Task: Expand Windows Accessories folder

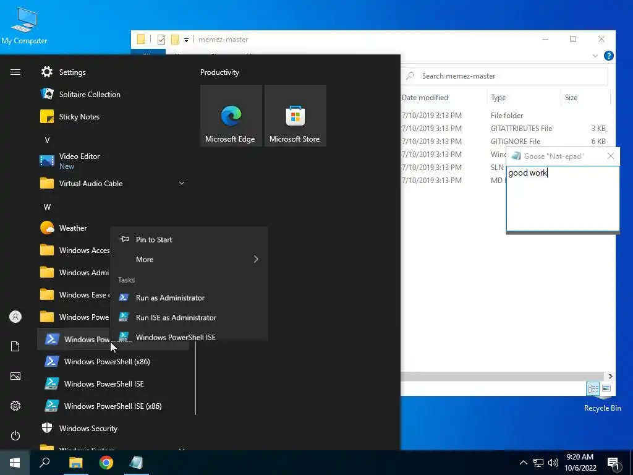Action: 74,250
